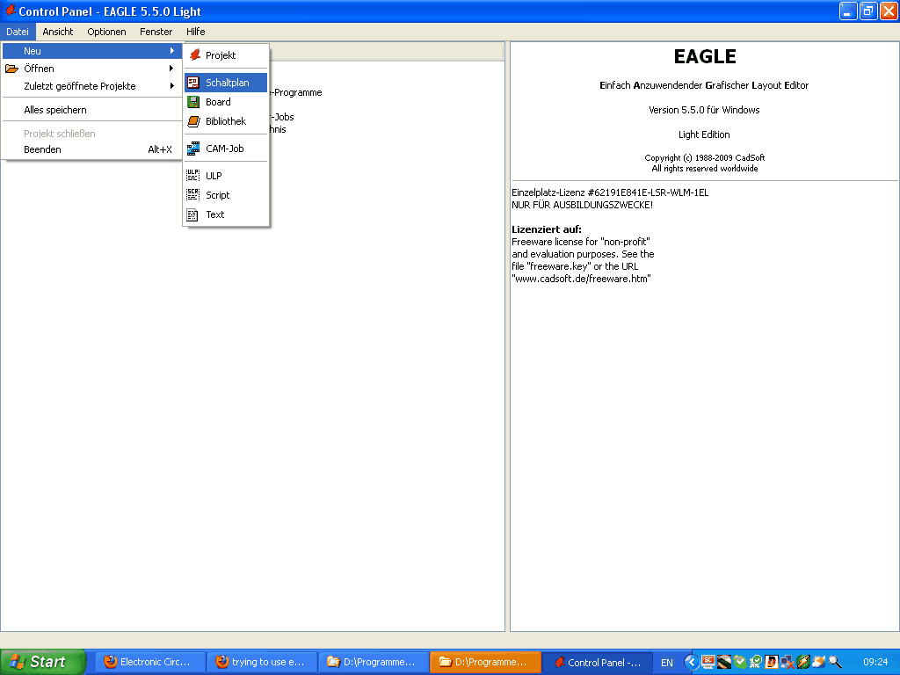Image resolution: width=900 pixels, height=675 pixels.
Task: Open the first D:\Programme... Explorer taskbar window
Action: [374, 663]
